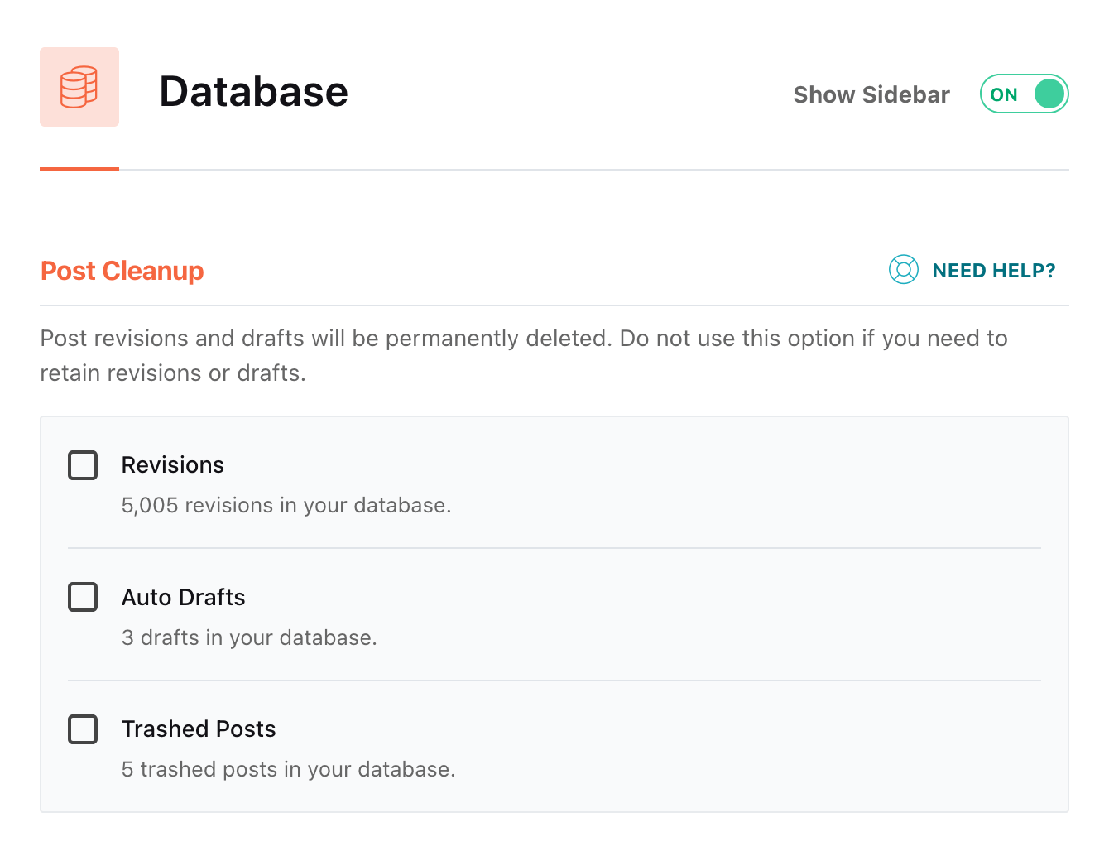Click the Post Cleanup section heading
Image resolution: width=1109 pixels, height=861 pixels.
[122, 271]
